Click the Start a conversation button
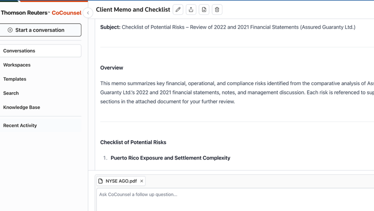Image resolution: width=374 pixels, height=211 pixels. (x=40, y=30)
